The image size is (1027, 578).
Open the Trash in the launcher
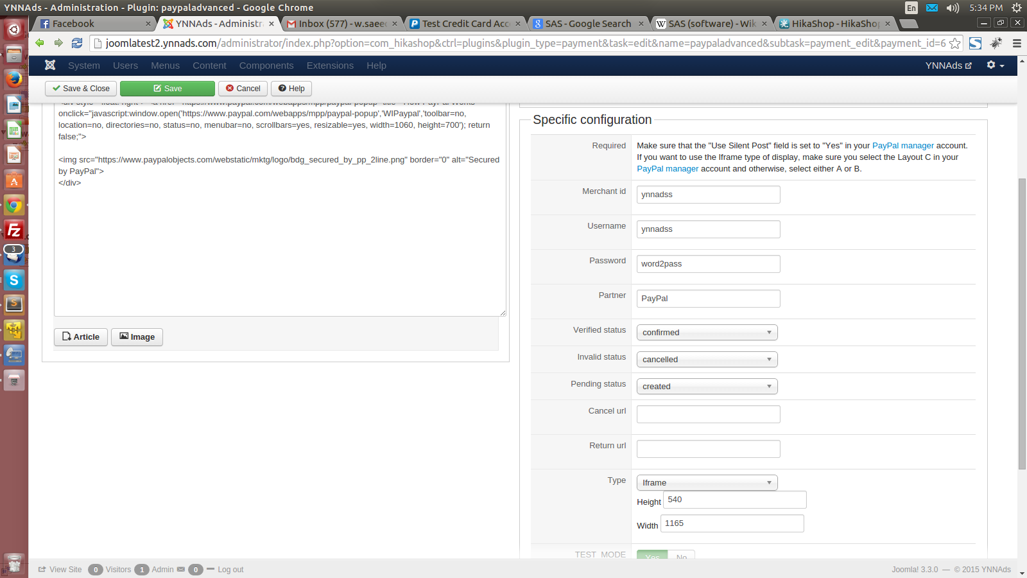pos(14,564)
